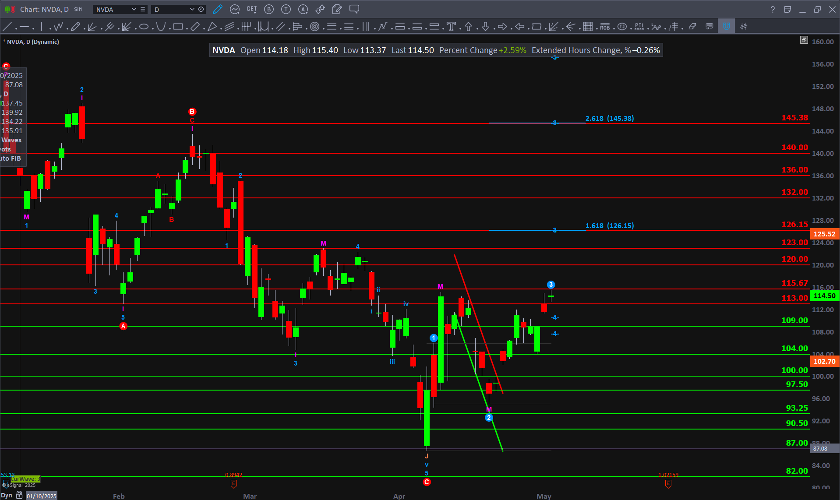Toggle the green link indicator
The width and height of the screenshot is (840, 500).
click(x=8, y=9)
